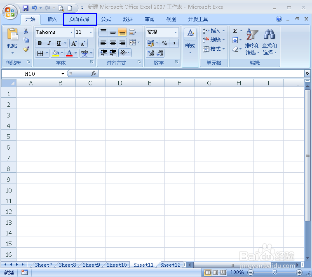The height and width of the screenshot is (277, 312).
Task: Cut selection with the scissors icon
Action: [26, 31]
